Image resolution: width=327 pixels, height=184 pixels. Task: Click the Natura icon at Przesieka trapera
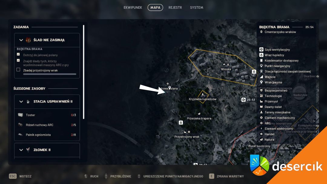tap(199, 113)
